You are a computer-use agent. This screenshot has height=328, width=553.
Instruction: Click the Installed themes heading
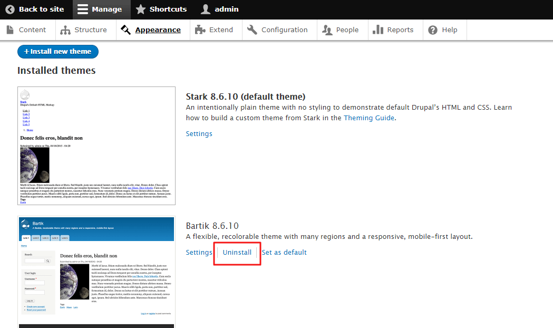pos(56,71)
